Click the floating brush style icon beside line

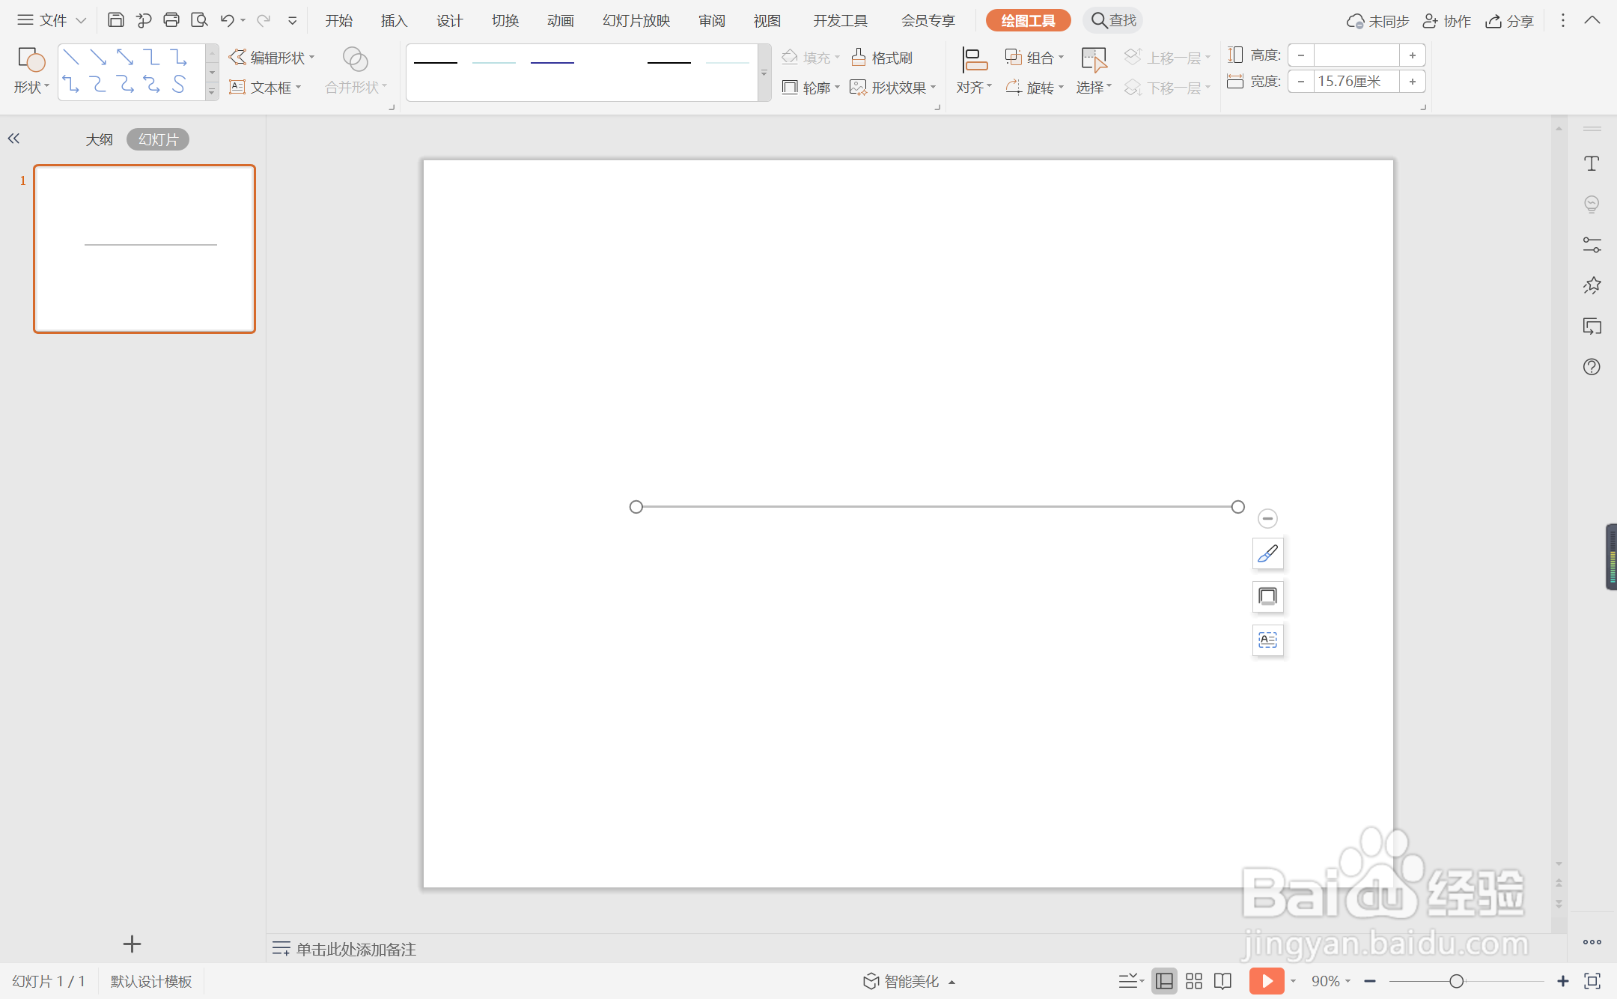(x=1267, y=554)
